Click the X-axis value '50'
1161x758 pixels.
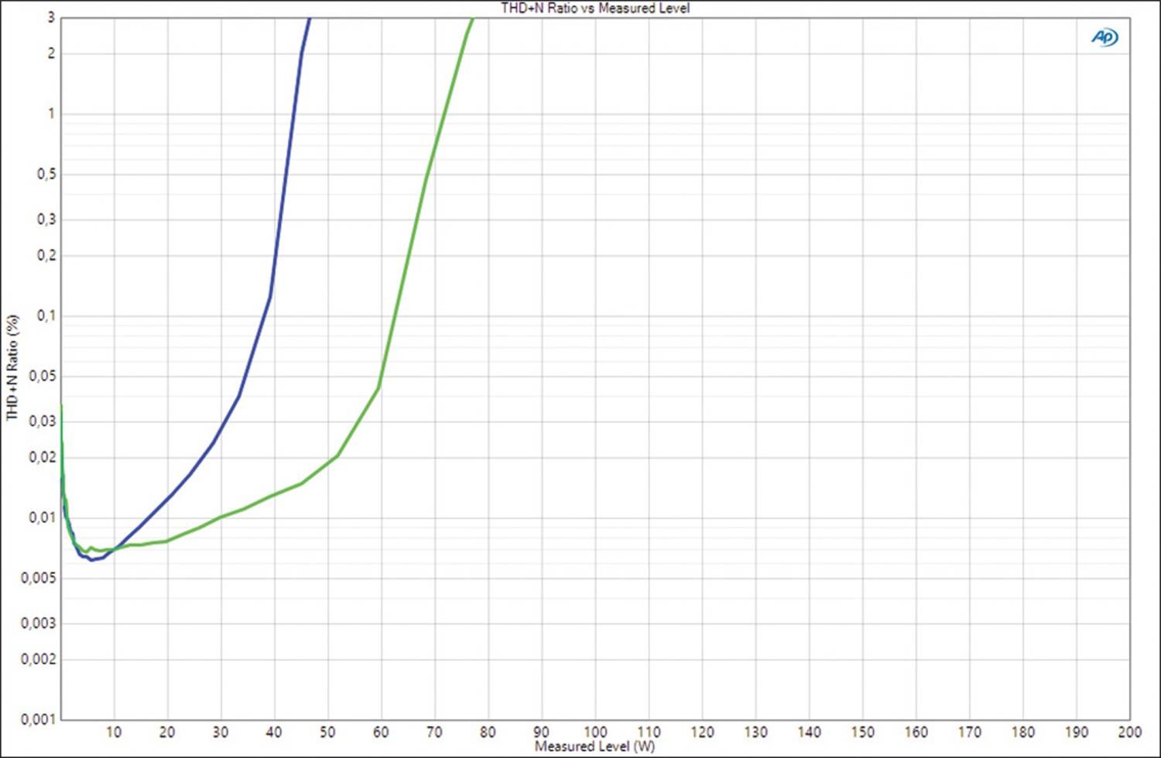click(x=327, y=732)
